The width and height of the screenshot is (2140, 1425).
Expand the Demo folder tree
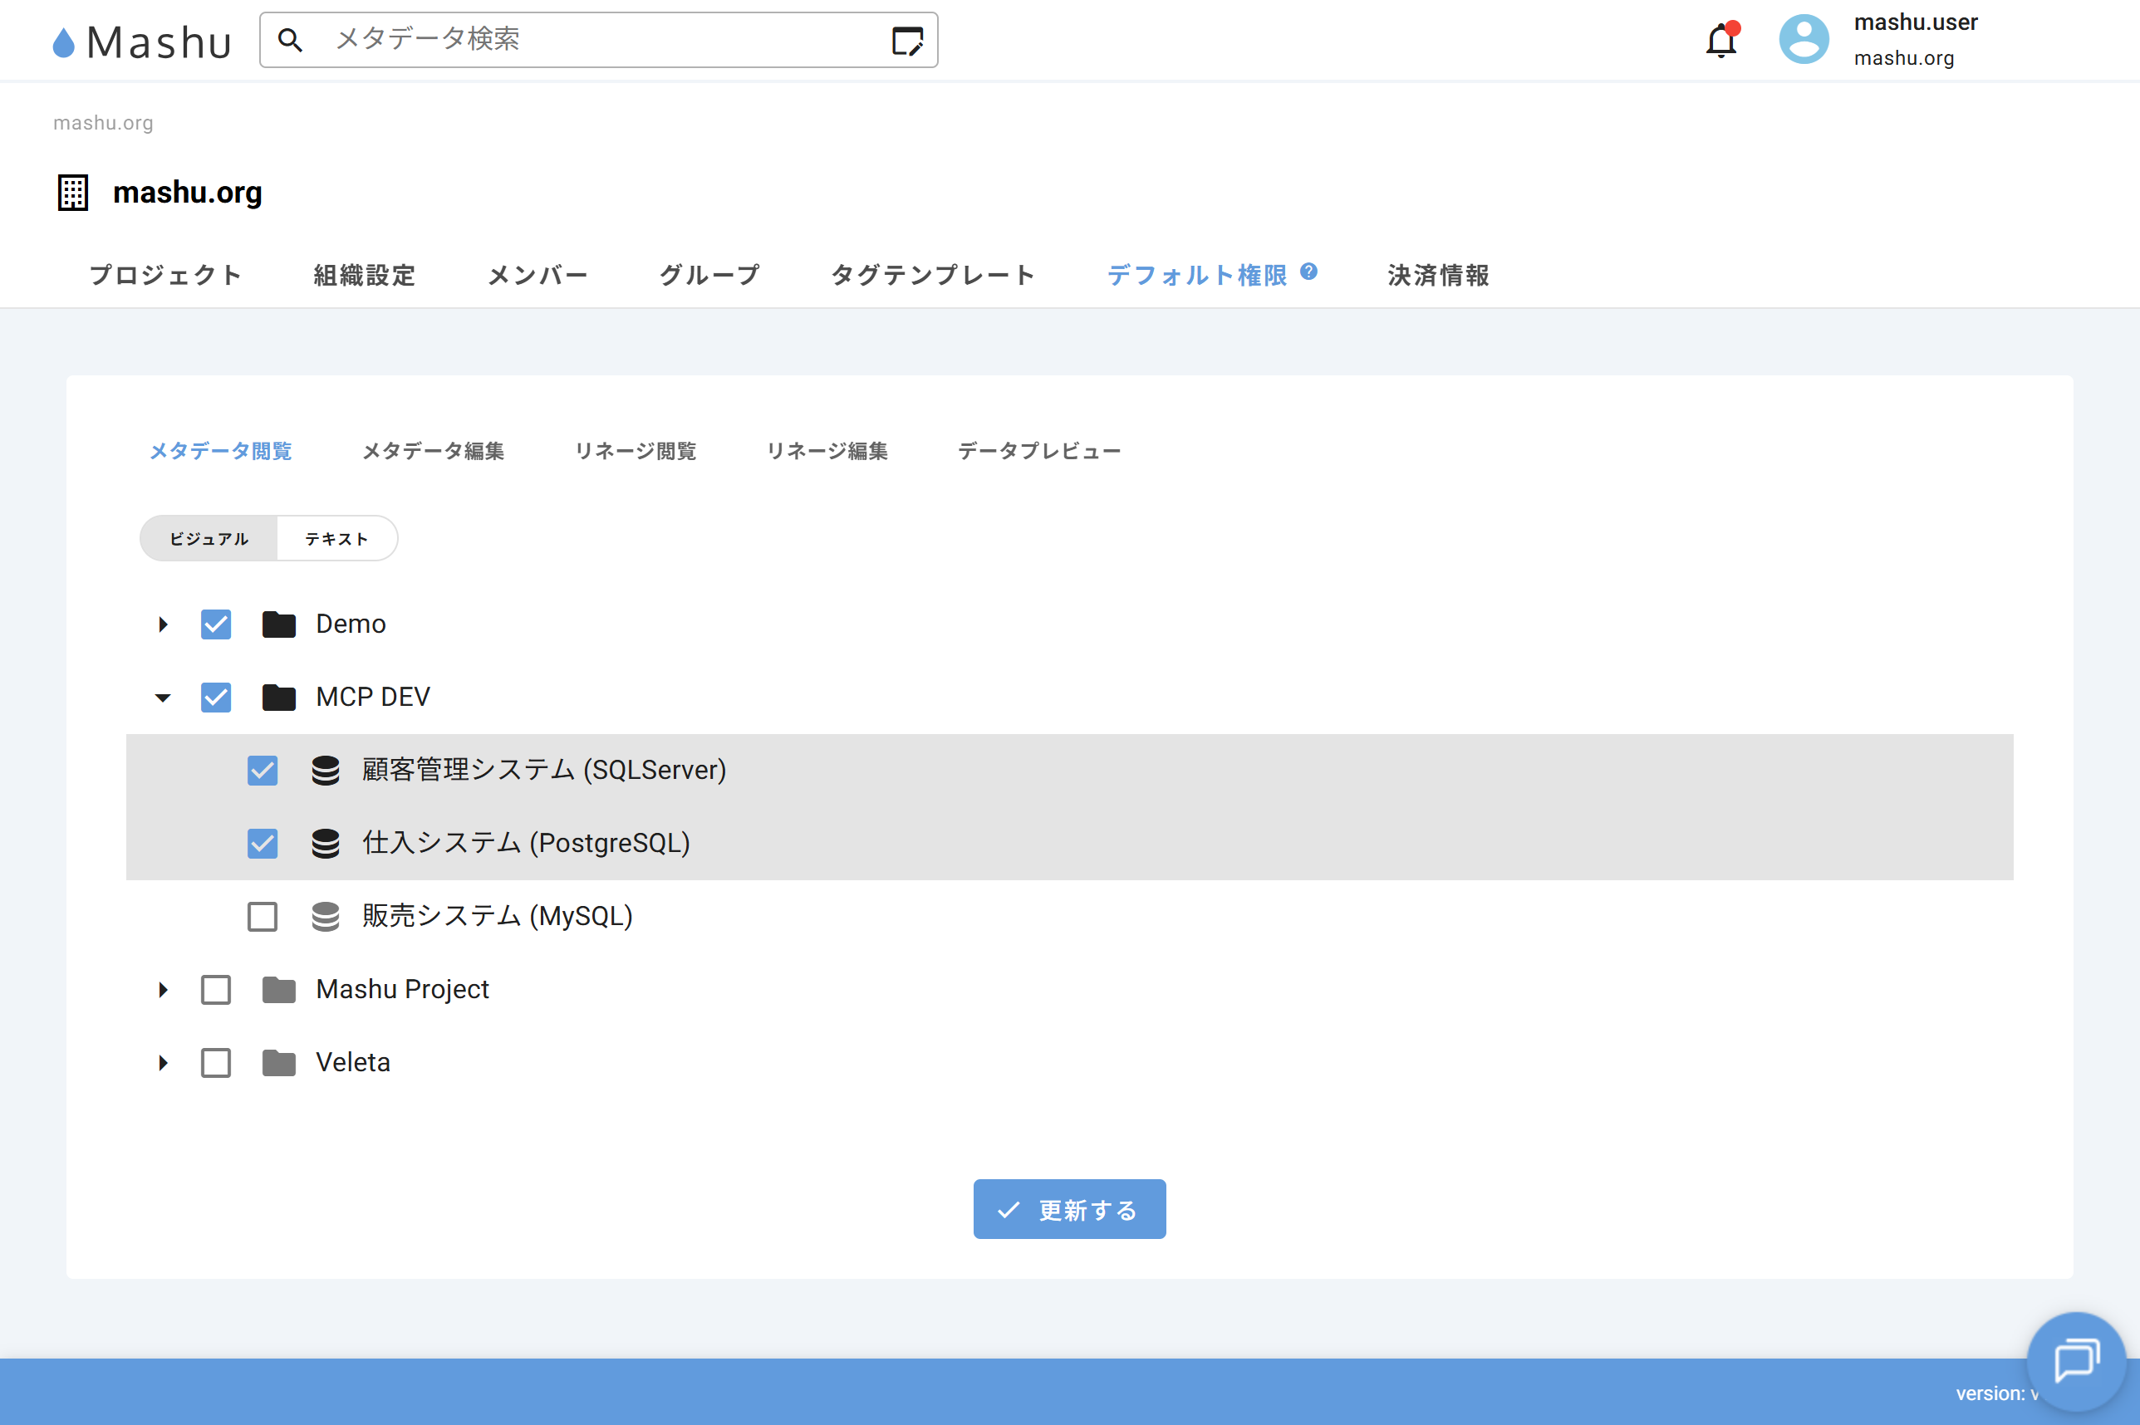coord(163,624)
